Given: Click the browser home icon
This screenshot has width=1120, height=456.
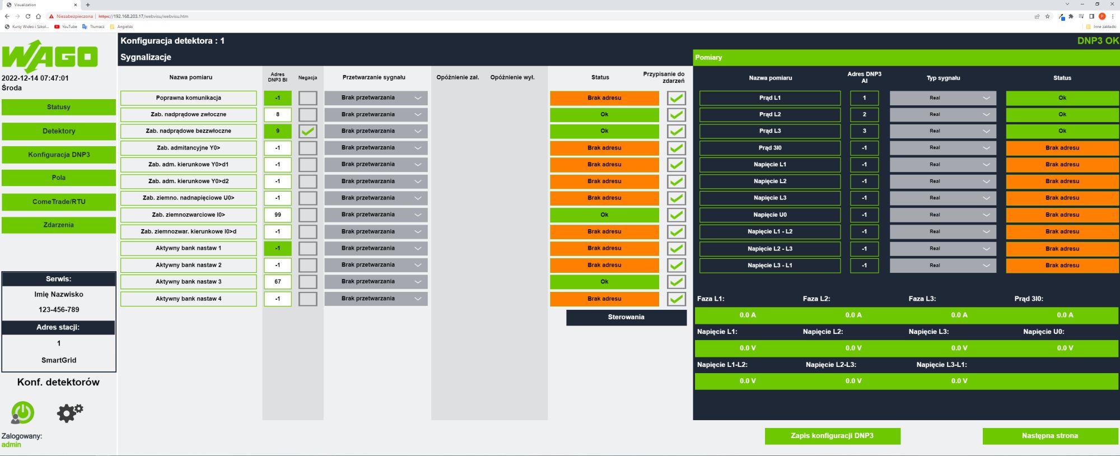Looking at the screenshot, I should point(38,16).
